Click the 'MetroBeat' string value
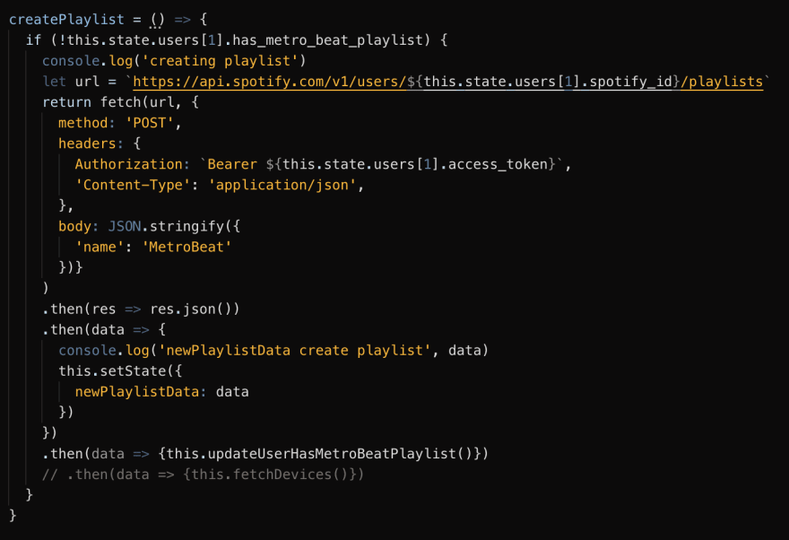The height and width of the screenshot is (540, 789). click(x=186, y=247)
